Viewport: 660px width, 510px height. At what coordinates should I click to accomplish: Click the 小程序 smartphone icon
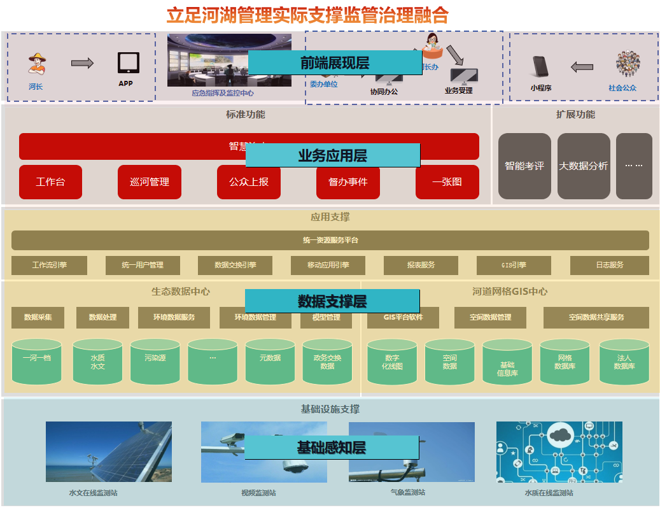(x=539, y=66)
